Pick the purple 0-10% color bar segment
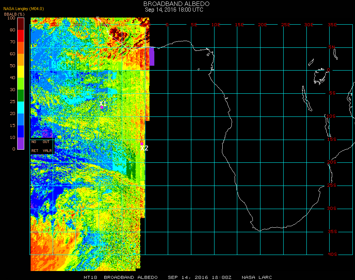Image resolution: width=355 pixels, height=280 pixels. coord(21,143)
